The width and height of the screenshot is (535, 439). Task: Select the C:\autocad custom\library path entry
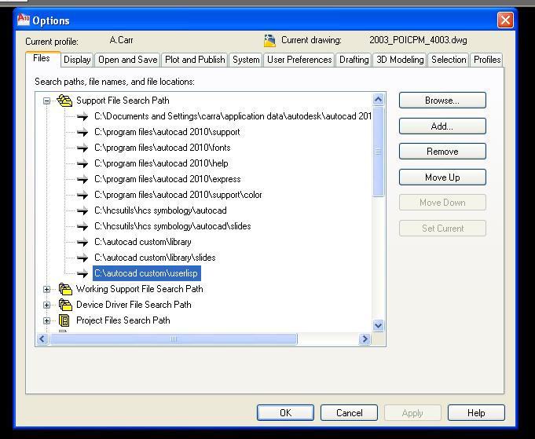tap(143, 242)
